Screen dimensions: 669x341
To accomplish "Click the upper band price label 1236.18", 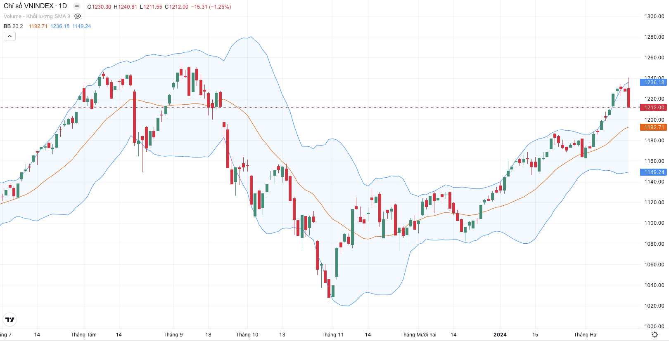I will pyautogui.click(x=653, y=82).
